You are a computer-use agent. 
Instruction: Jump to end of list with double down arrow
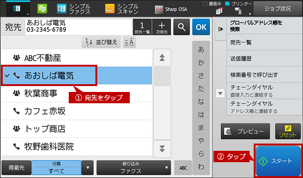click(162, 149)
